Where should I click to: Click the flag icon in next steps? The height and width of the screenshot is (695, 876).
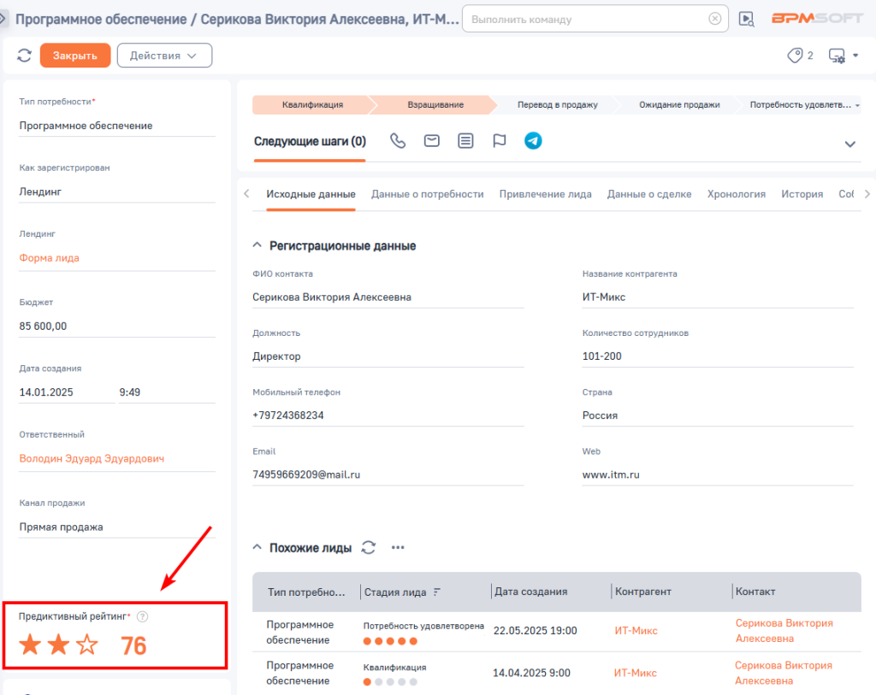click(x=500, y=141)
